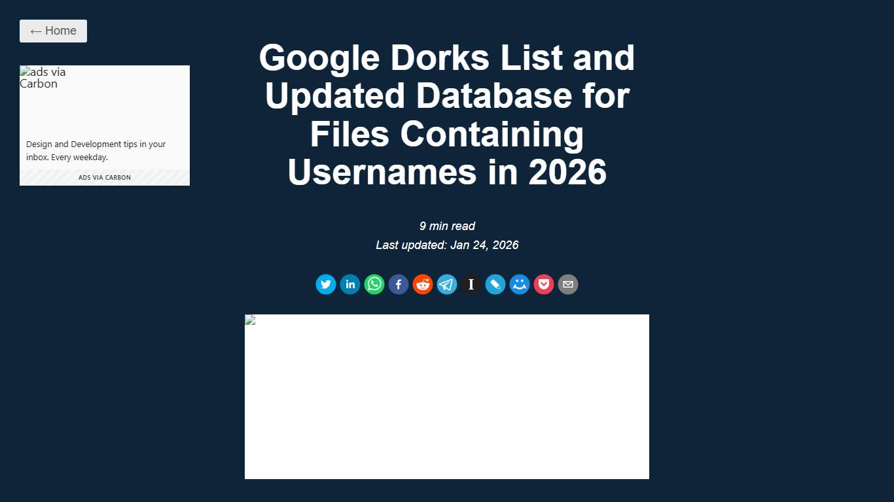
Task: Click the WhatsApp share icon's green circle
Action: pos(374,284)
